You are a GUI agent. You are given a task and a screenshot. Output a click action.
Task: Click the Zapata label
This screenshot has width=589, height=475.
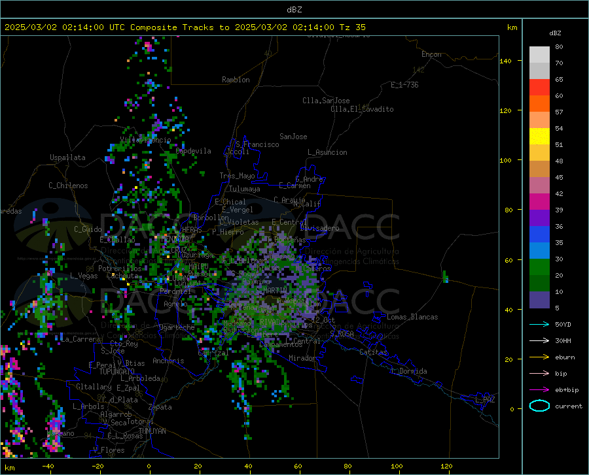[160, 407]
